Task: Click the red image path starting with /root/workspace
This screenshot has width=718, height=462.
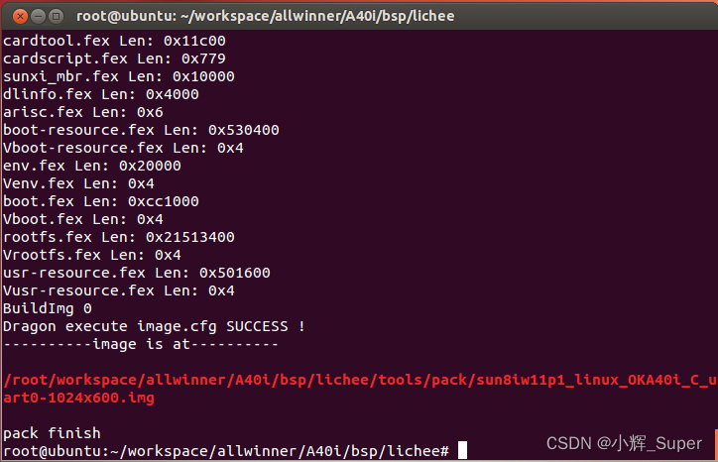Action: pyautogui.click(x=360, y=380)
